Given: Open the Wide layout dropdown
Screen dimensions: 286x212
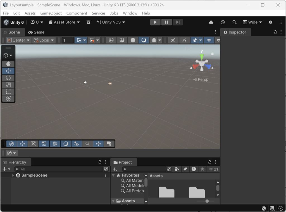Looking at the screenshot, I should 252,22.
